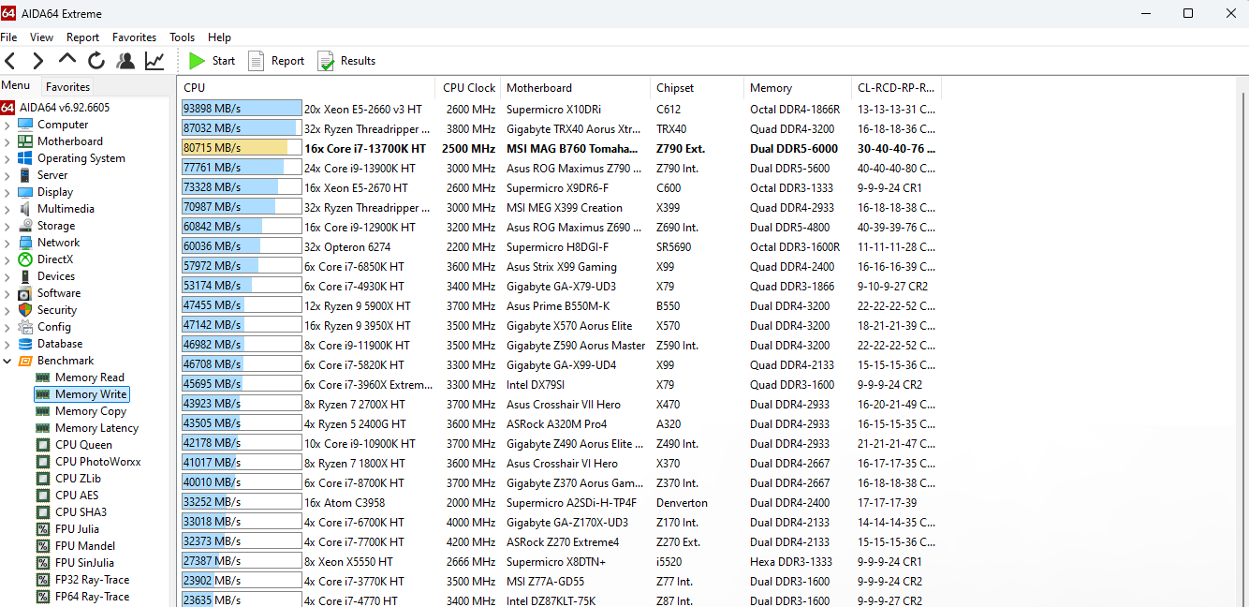Expand the Computer tree node
Screen dimensions: 1249x607
7,125
